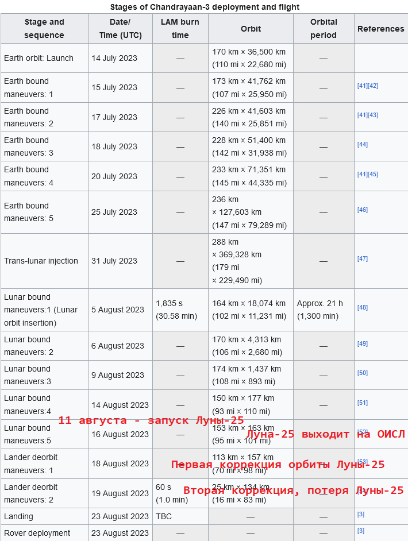
Task: Select the '233 km × 71,351 km' orbit cell
Action: tap(251, 176)
